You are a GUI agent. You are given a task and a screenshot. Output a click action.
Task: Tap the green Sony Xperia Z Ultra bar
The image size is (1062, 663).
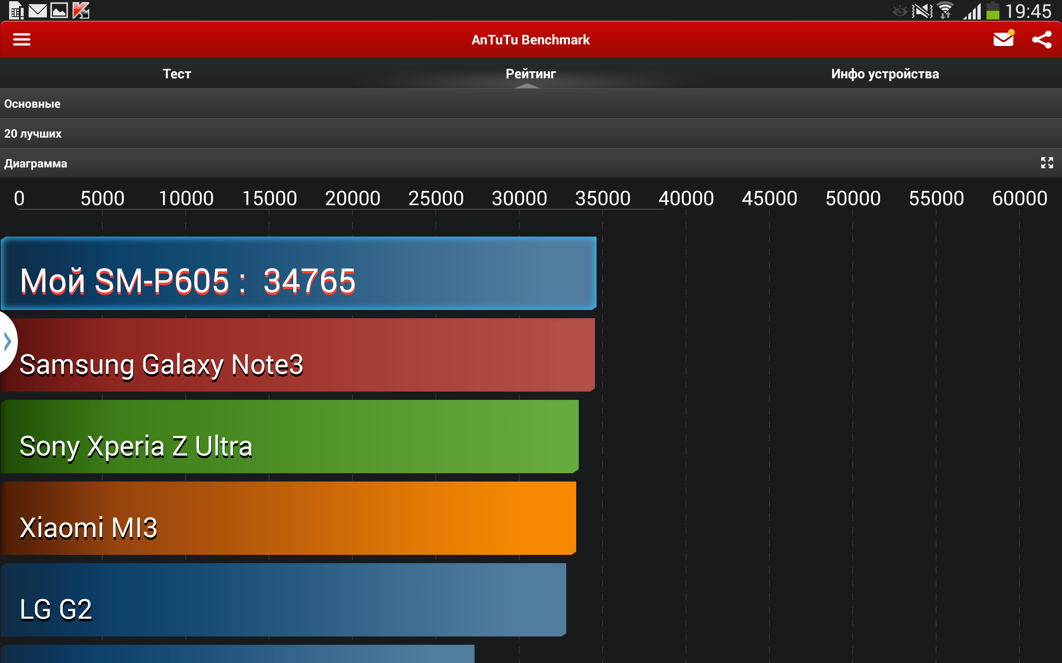click(290, 437)
